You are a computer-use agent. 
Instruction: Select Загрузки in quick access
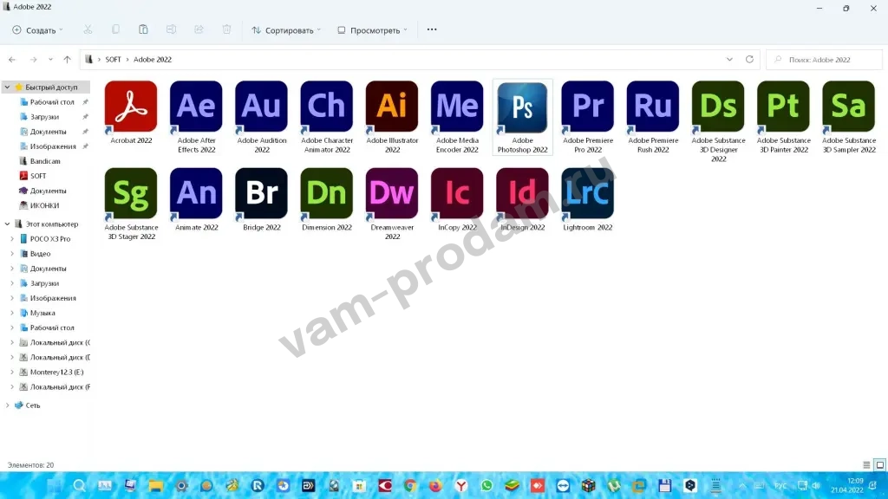click(45, 117)
